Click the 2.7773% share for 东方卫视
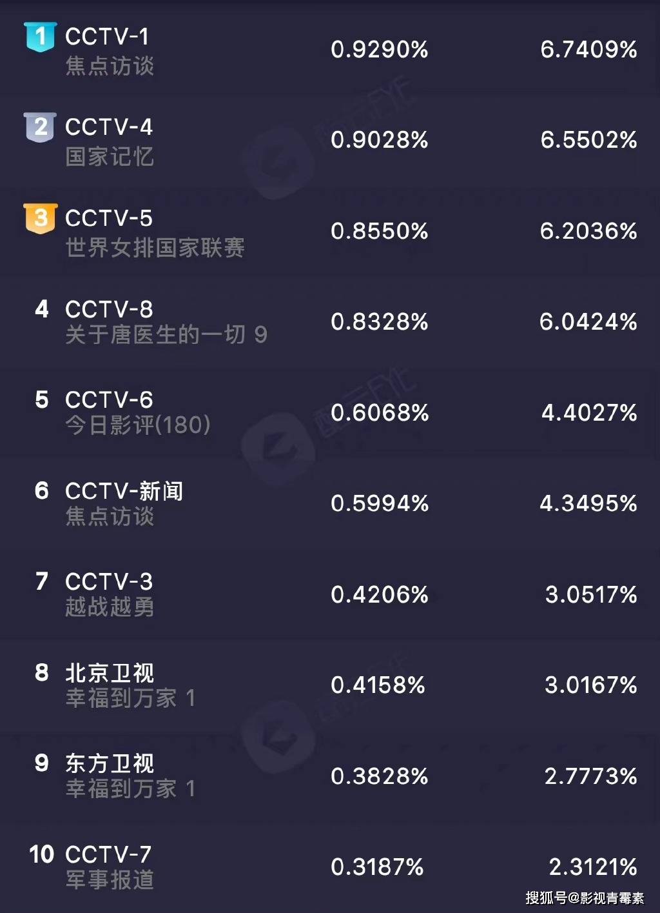The image size is (660, 913). tap(591, 776)
